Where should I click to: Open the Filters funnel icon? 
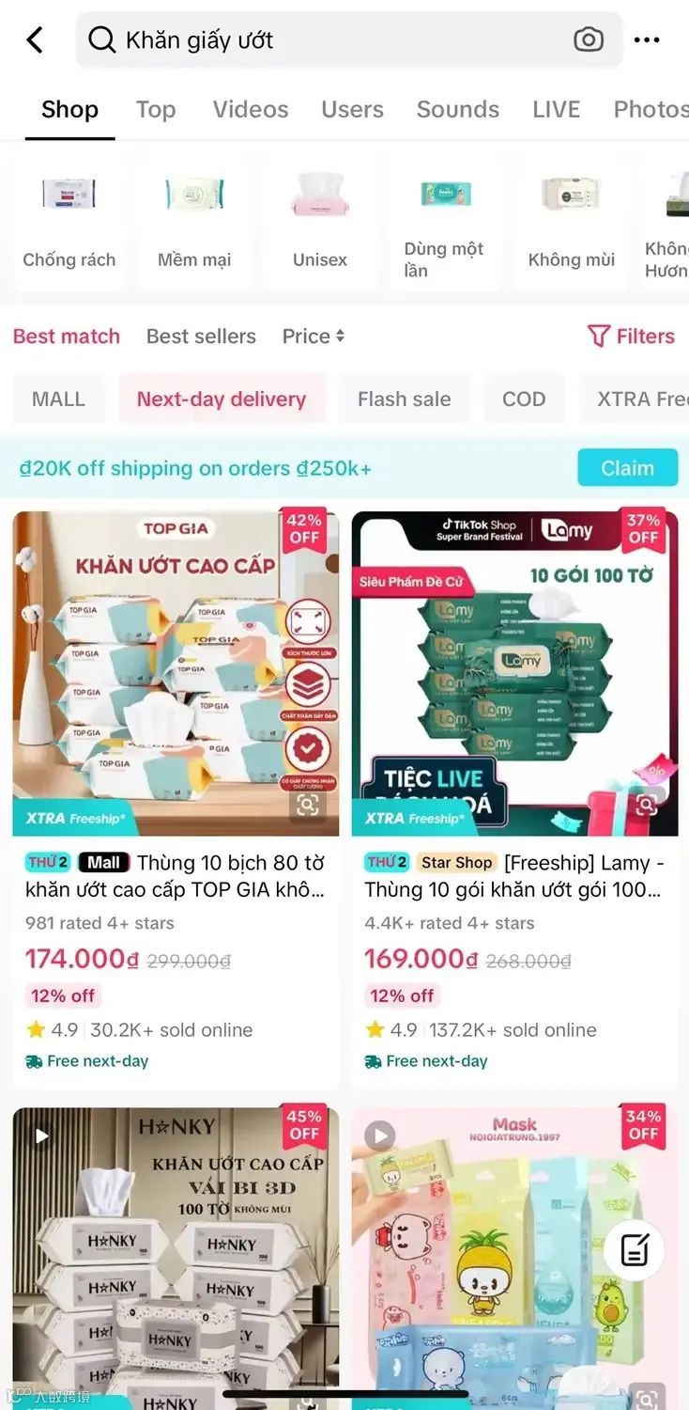click(x=598, y=337)
